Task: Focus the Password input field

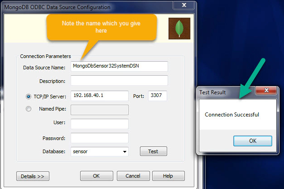Action: point(100,138)
